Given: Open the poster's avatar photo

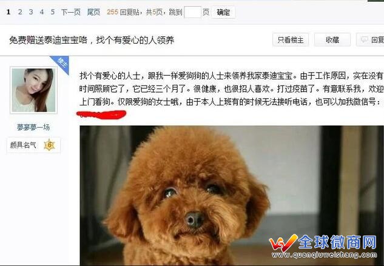Looking at the screenshot, I should [33, 90].
